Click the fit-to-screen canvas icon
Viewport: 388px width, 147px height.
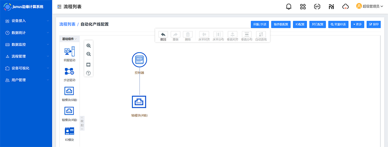click(88, 65)
